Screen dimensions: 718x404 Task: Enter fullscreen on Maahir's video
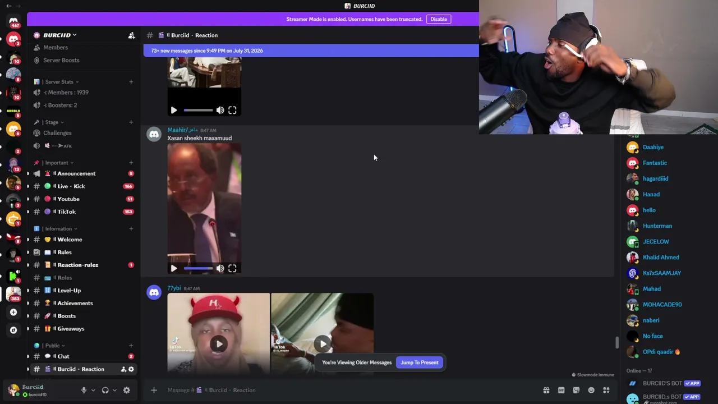(232, 268)
